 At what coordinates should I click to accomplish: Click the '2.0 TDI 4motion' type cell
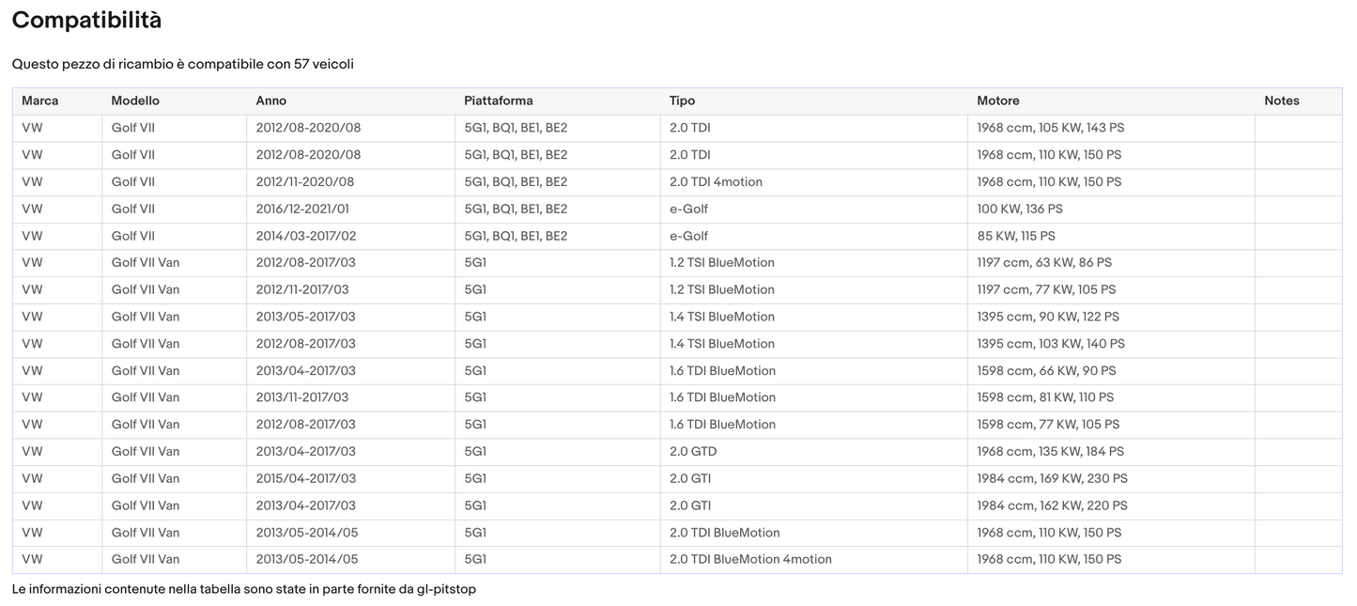click(x=716, y=181)
